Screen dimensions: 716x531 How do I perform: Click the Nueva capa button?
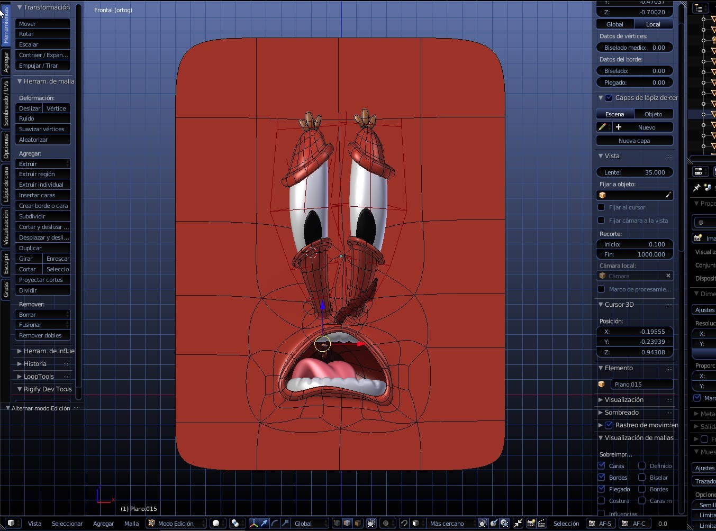pyautogui.click(x=635, y=140)
